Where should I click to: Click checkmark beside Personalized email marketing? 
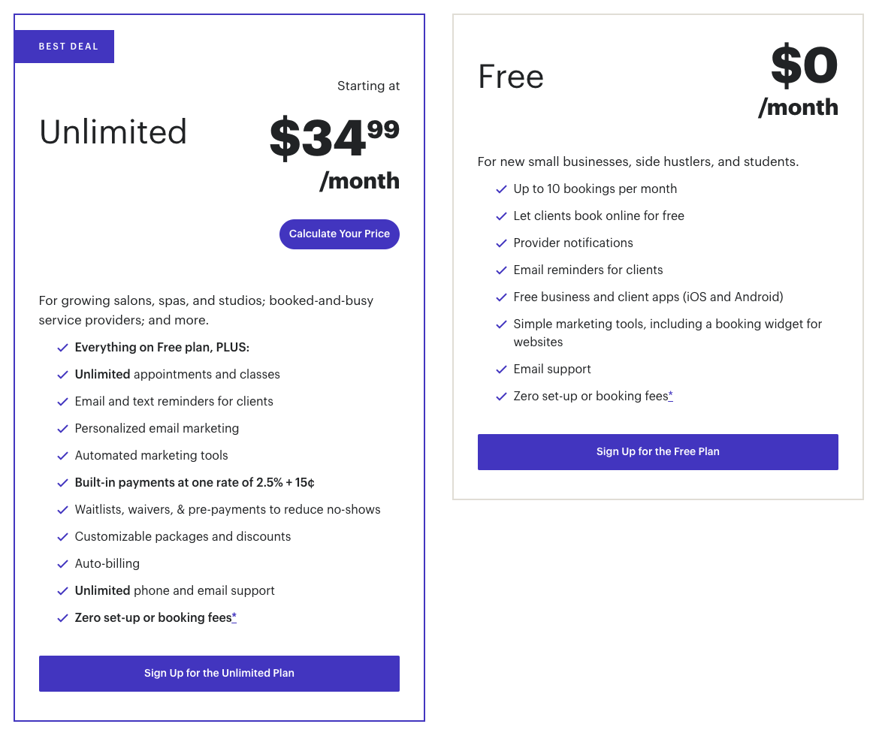63,429
